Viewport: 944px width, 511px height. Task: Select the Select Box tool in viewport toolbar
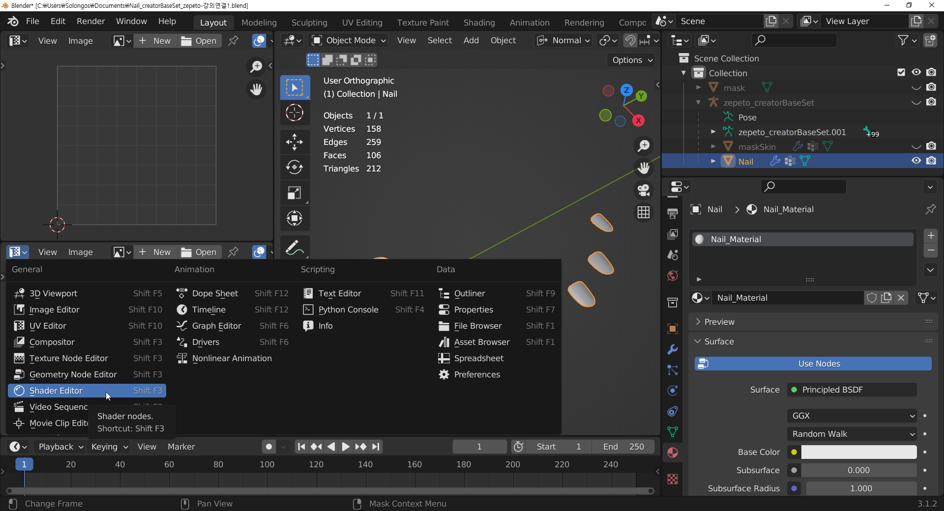point(295,88)
